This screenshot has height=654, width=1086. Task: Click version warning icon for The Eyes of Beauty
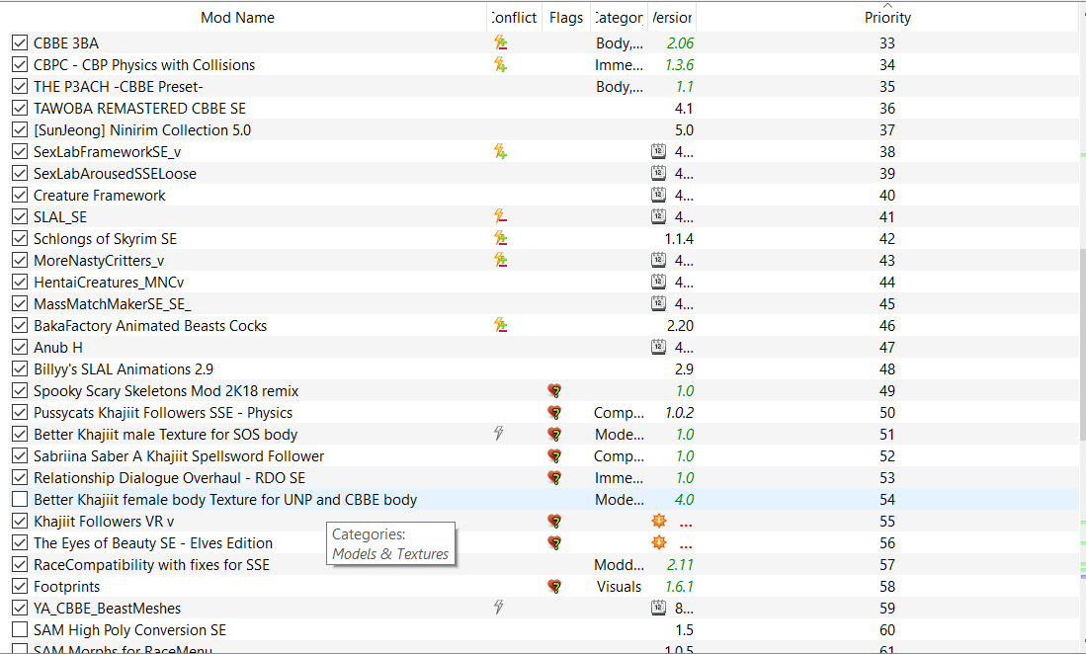(659, 542)
